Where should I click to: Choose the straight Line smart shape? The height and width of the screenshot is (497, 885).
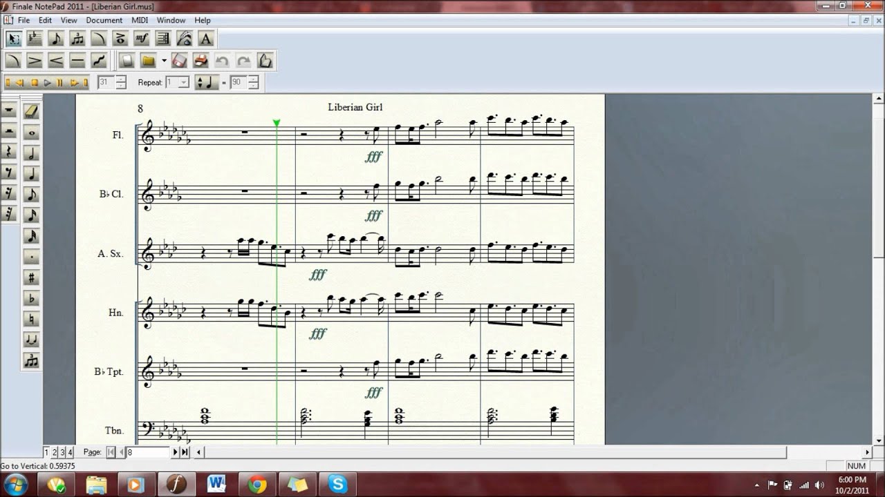77,61
